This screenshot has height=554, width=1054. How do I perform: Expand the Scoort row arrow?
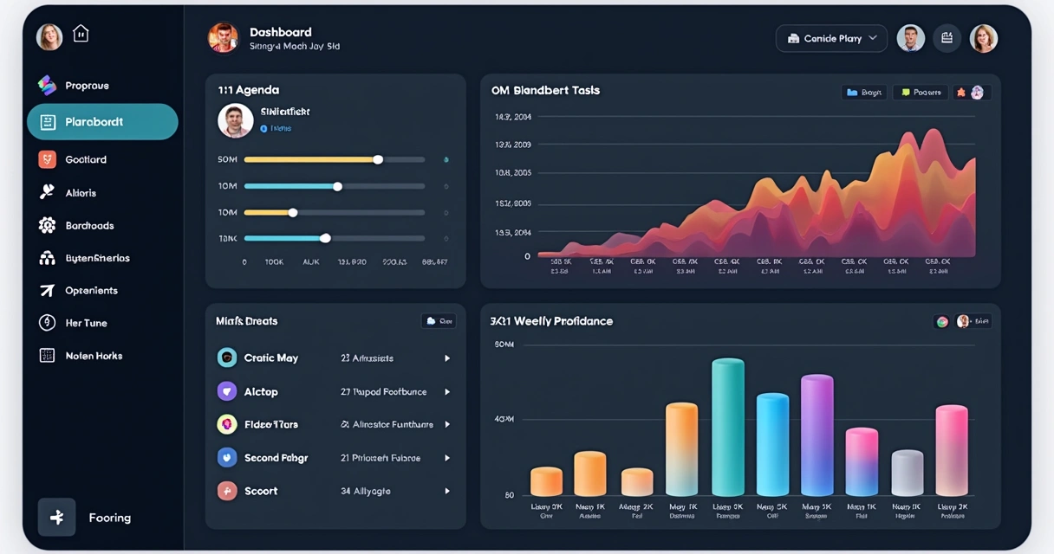[447, 491]
